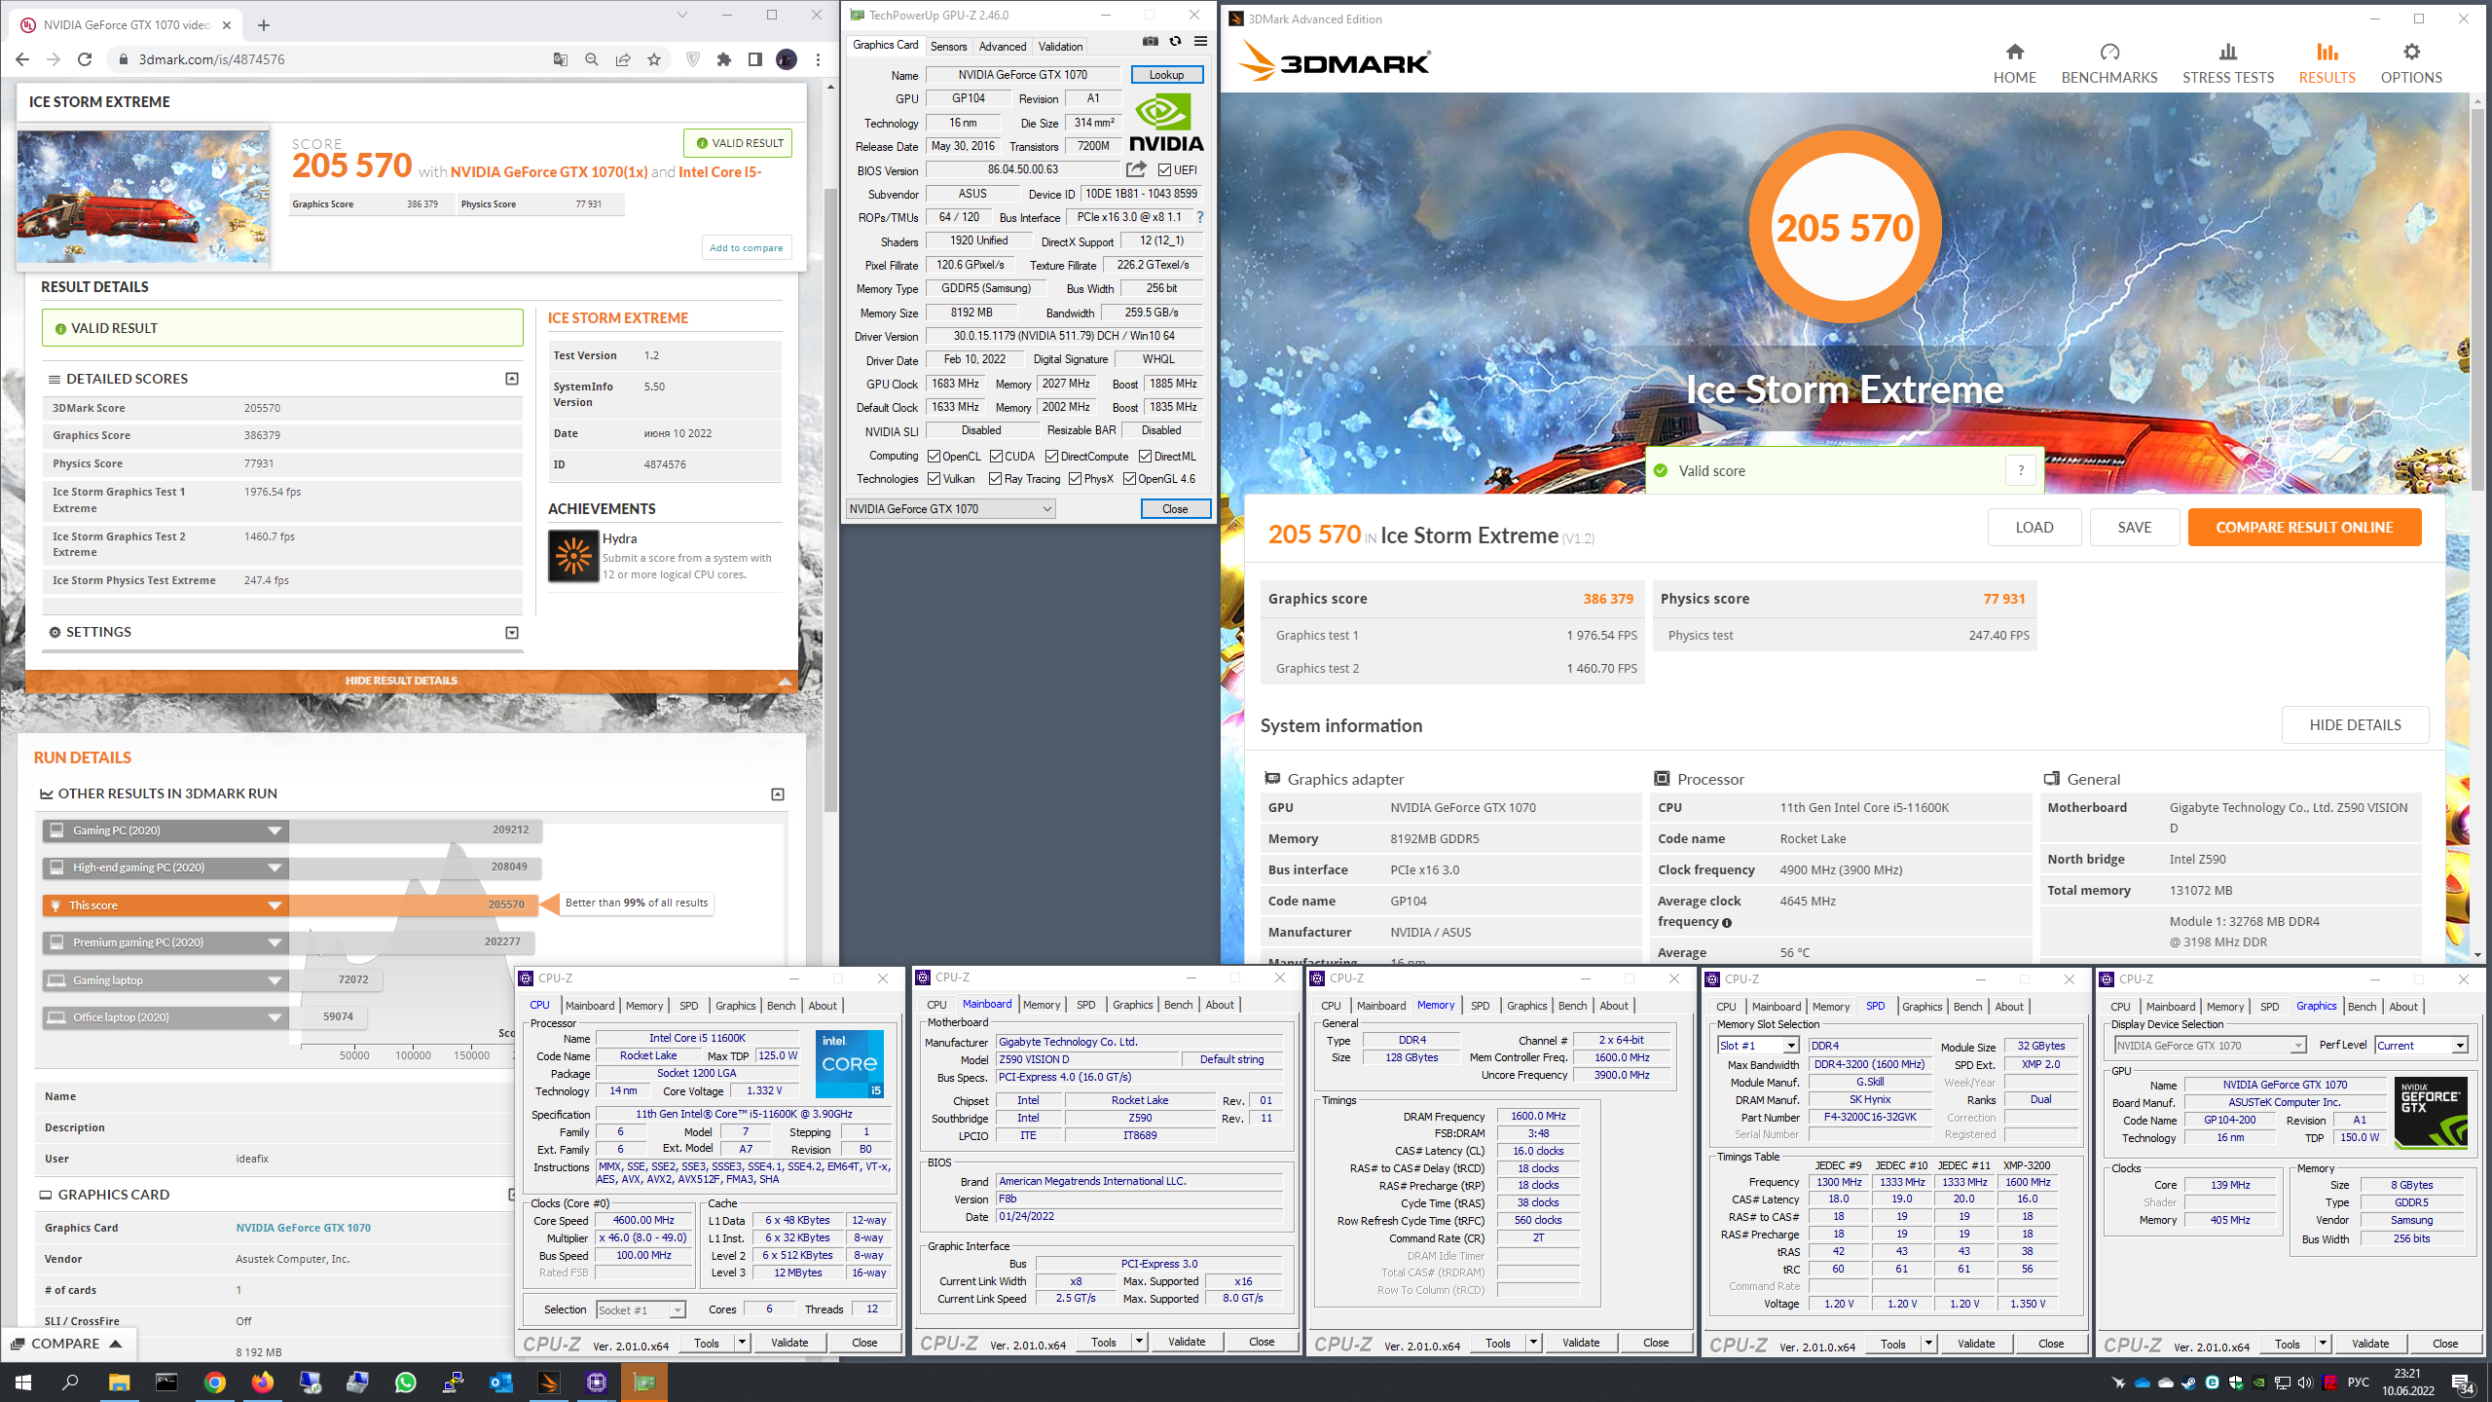Screen dimensions: 2492x1402
Task: Open Firefox from taskbar
Action: pyautogui.click(x=262, y=1382)
